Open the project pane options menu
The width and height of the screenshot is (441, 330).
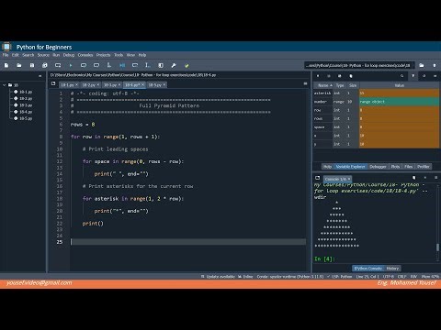click(x=40, y=76)
